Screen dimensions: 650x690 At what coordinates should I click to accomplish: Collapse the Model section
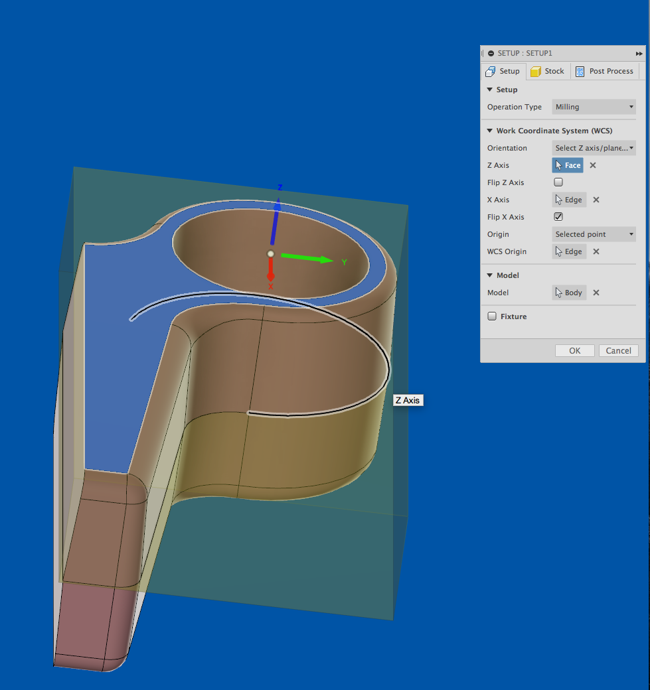(489, 275)
